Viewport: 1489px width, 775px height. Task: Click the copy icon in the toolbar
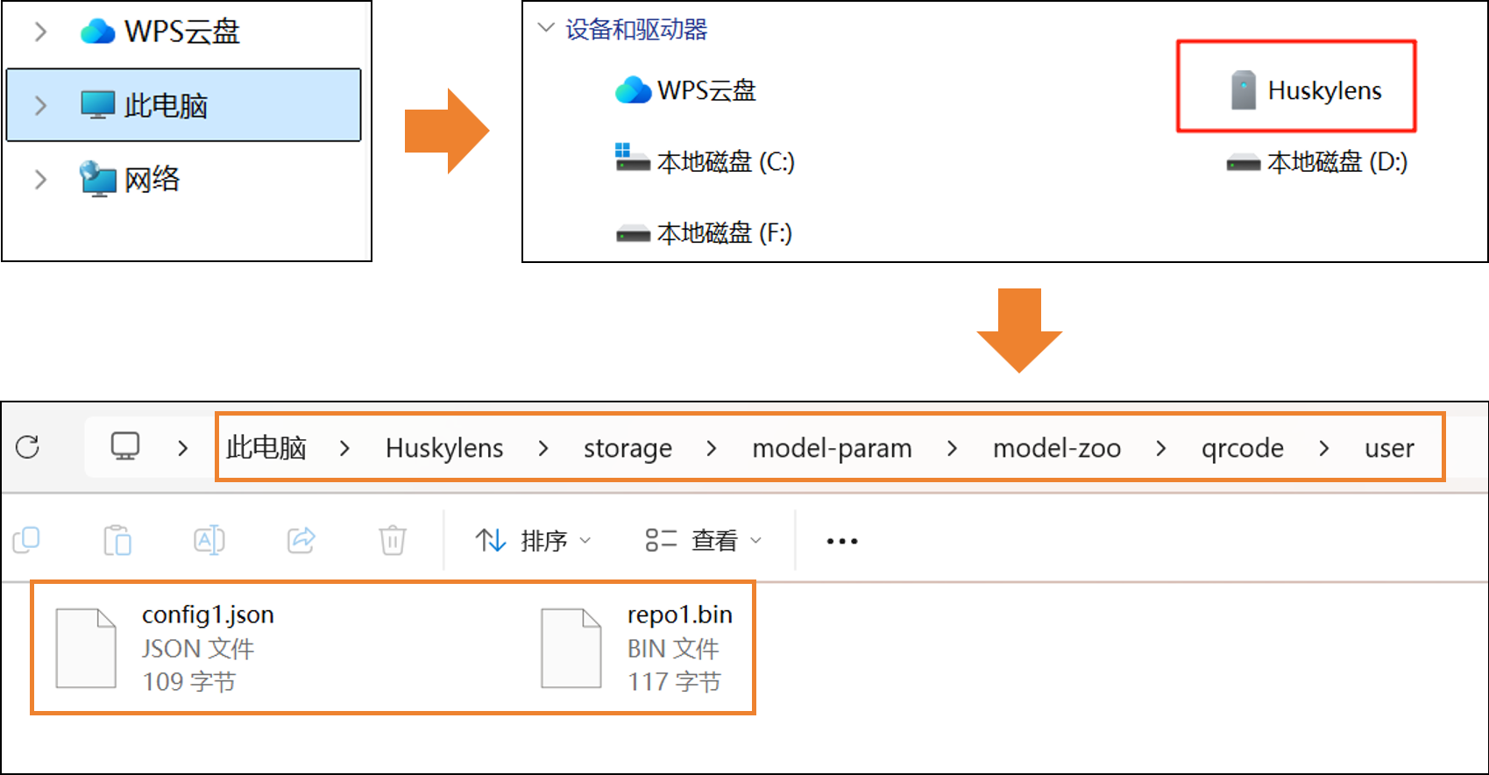point(26,540)
